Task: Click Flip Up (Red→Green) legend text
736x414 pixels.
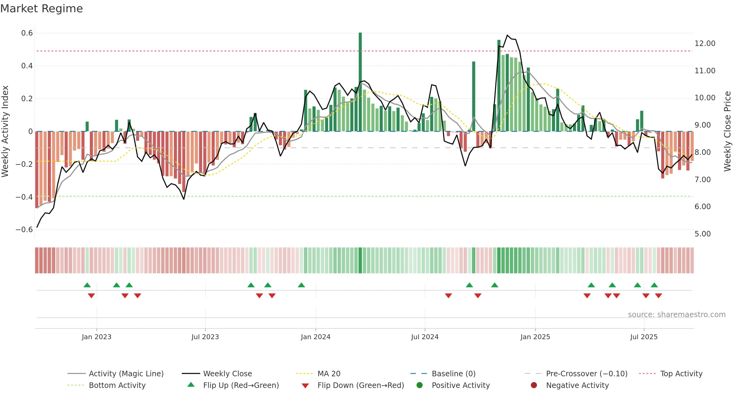Action: click(241, 385)
